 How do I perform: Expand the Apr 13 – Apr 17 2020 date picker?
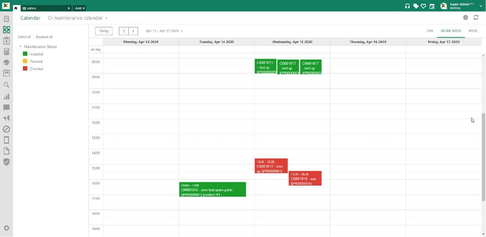164,31
